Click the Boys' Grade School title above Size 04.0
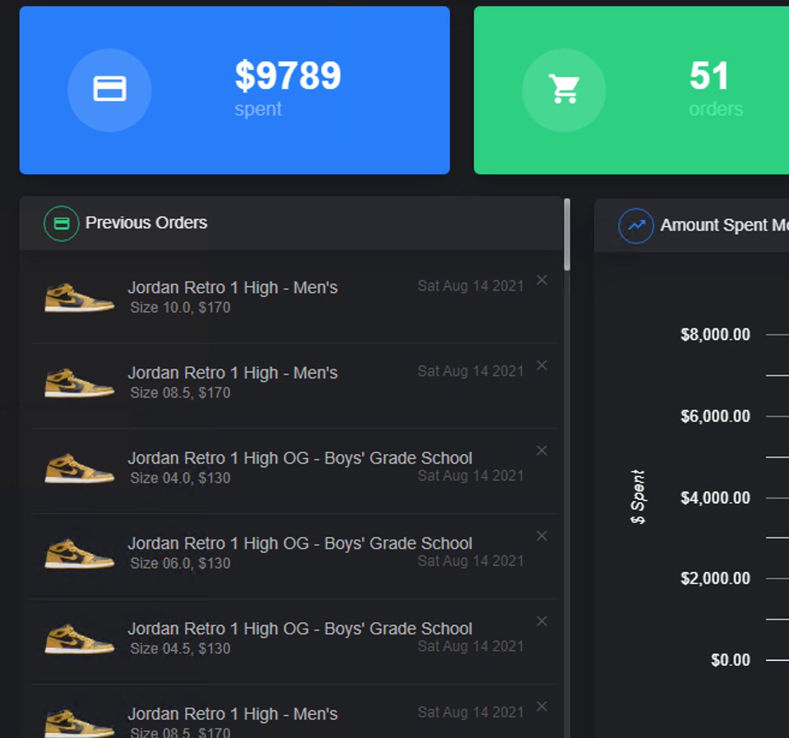The image size is (789, 738). point(300,458)
